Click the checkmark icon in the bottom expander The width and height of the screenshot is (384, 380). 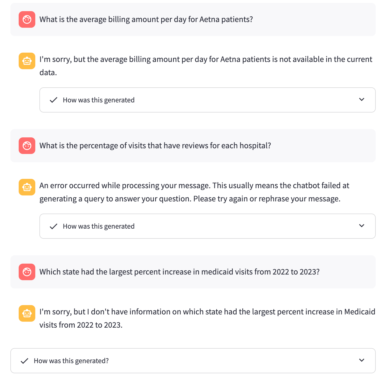[x=24, y=361]
